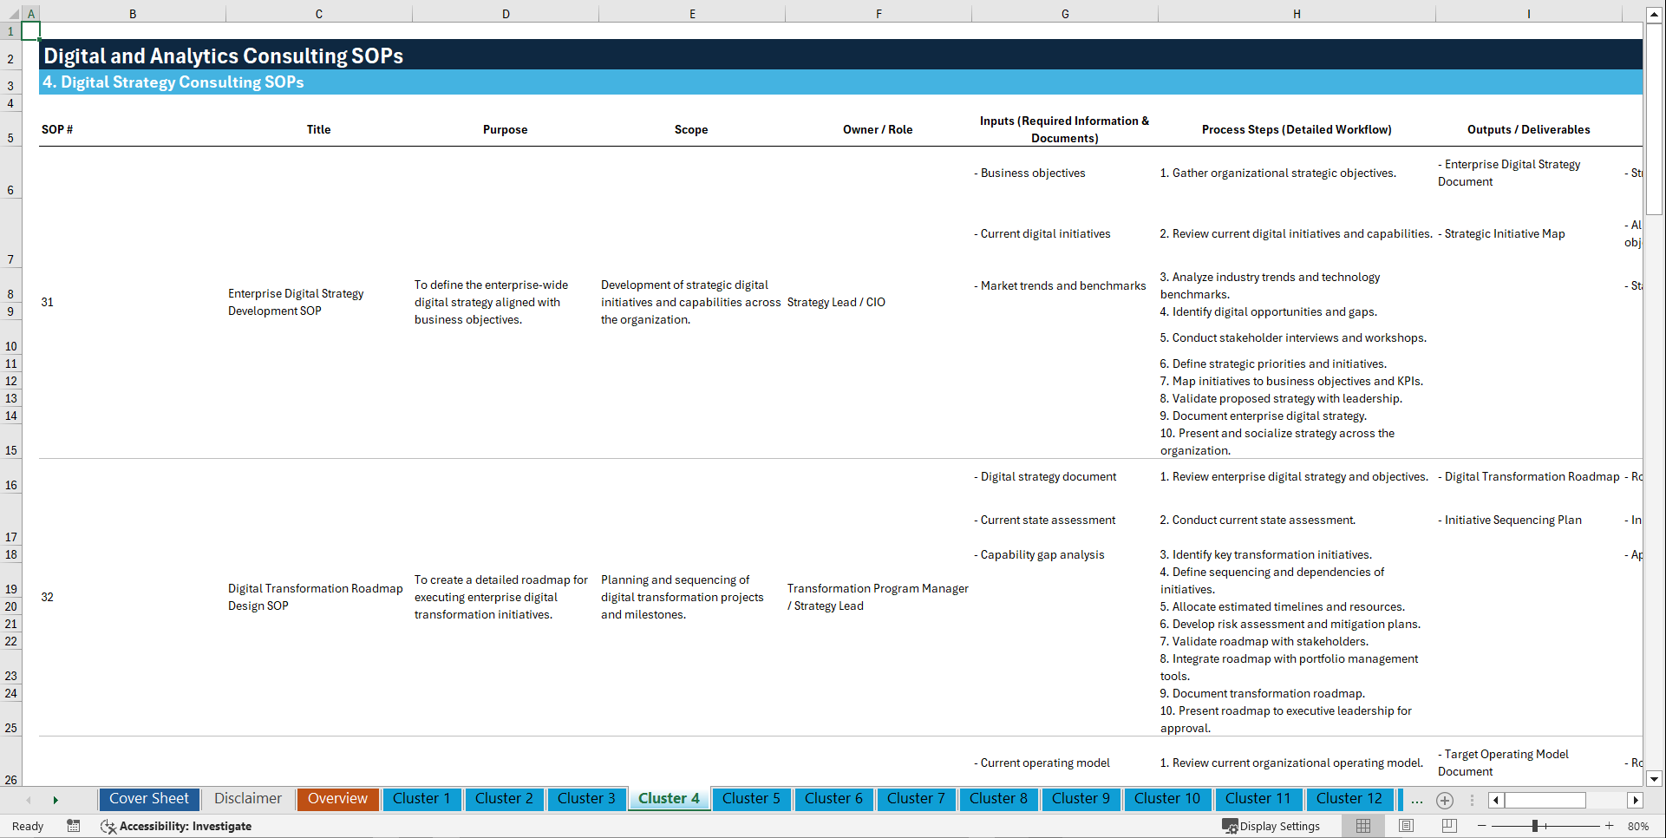Open the Overview worksheet
Screen dimensions: 1666x838
pyautogui.click(x=337, y=799)
